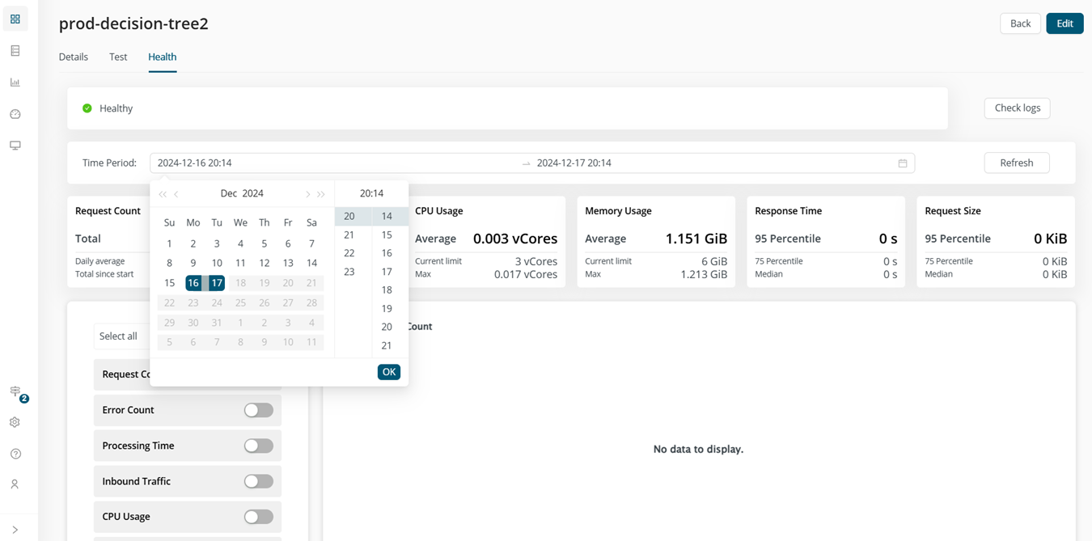Switch to the Test tab

pyautogui.click(x=118, y=57)
